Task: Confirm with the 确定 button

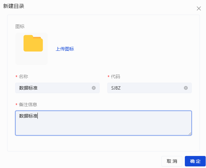Action: [x=195, y=161]
